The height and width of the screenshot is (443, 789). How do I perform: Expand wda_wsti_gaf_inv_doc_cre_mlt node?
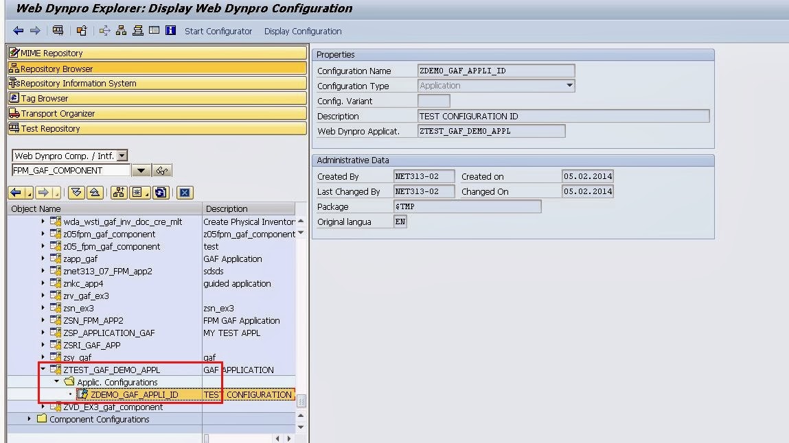coord(43,221)
